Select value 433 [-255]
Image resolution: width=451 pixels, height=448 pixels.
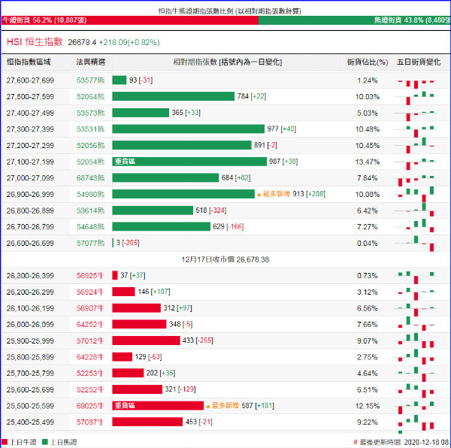[198, 341]
